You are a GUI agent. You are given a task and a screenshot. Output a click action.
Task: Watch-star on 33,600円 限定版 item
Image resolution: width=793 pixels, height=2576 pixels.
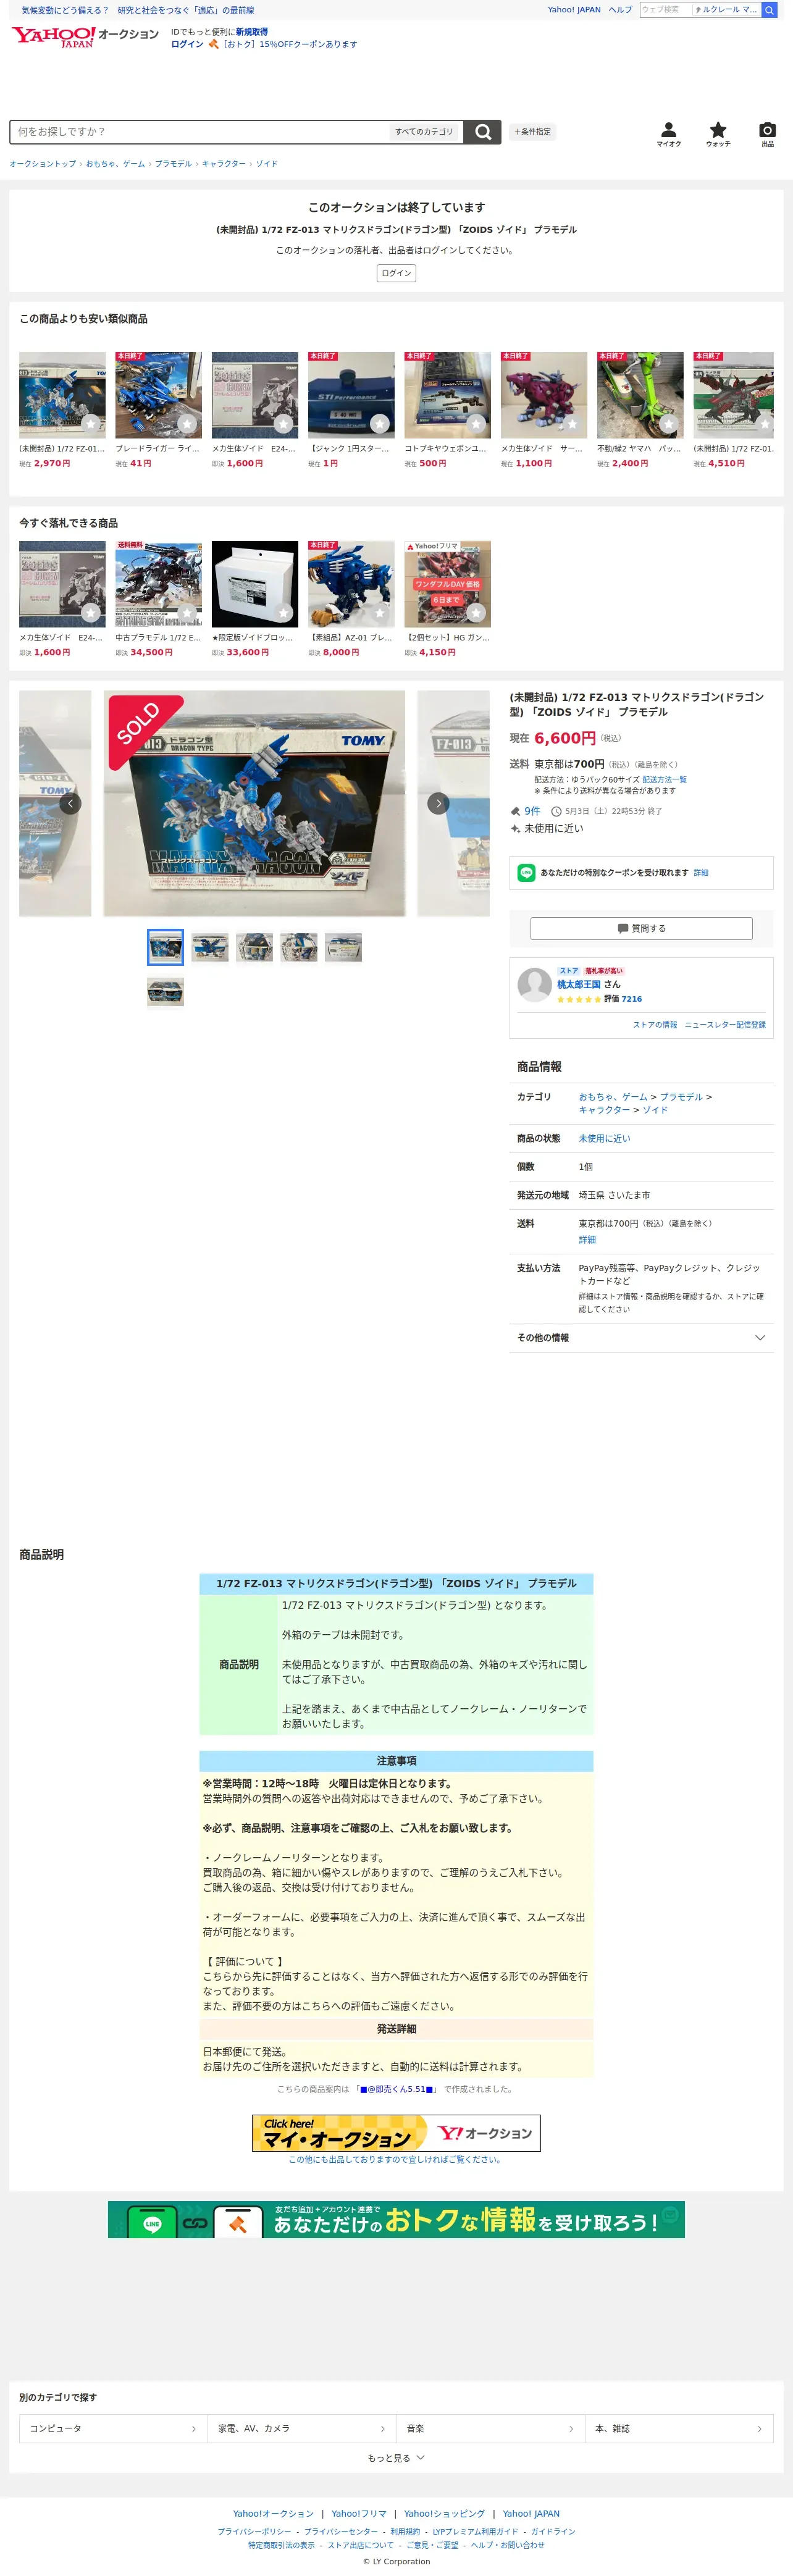coord(284,613)
